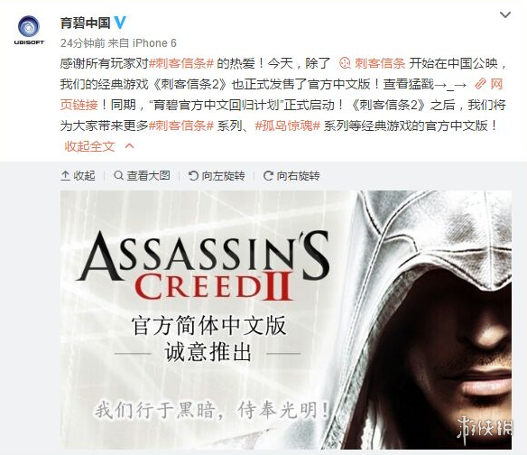Open the #孤岛惊魂# hashtag
527x455 pixels.
(287, 125)
